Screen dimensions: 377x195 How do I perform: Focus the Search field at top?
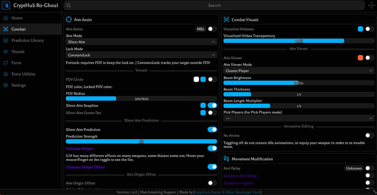(x=214, y=5)
